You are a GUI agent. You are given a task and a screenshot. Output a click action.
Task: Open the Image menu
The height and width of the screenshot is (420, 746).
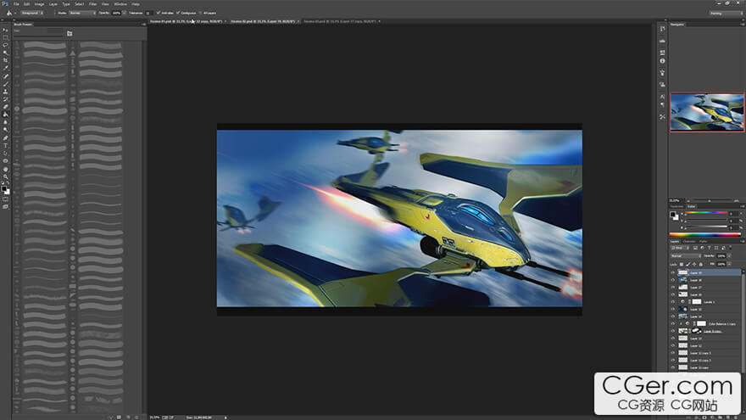click(39, 3)
